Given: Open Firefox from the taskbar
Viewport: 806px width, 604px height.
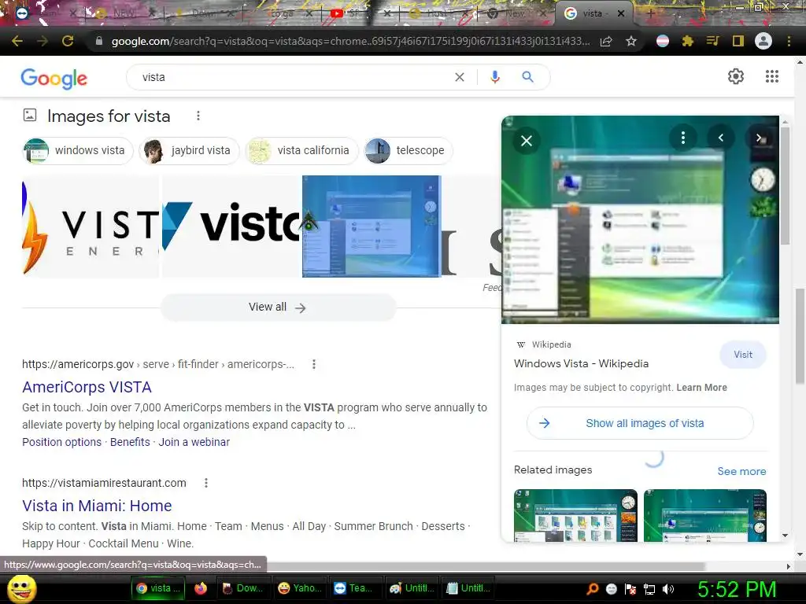Looking at the screenshot, I should [x=201, y=588].
